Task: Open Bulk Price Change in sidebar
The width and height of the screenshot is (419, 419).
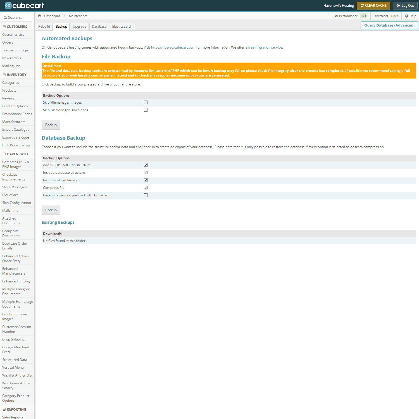Action: pos(17,145)
